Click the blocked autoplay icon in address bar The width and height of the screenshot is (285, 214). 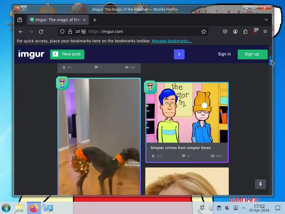click(83, 32)
